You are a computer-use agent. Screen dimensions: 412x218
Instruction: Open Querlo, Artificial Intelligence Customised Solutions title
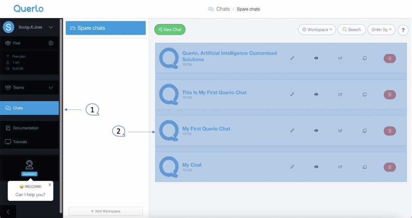click(230, 56)
